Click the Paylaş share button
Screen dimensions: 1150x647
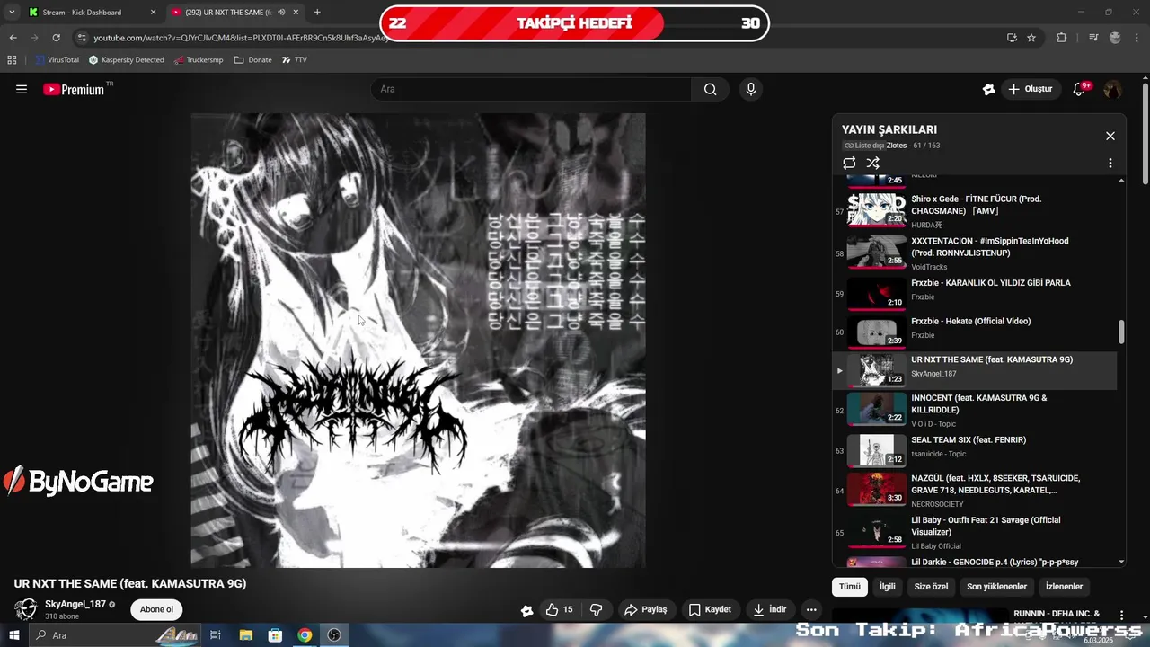click(x=646, y=609)
